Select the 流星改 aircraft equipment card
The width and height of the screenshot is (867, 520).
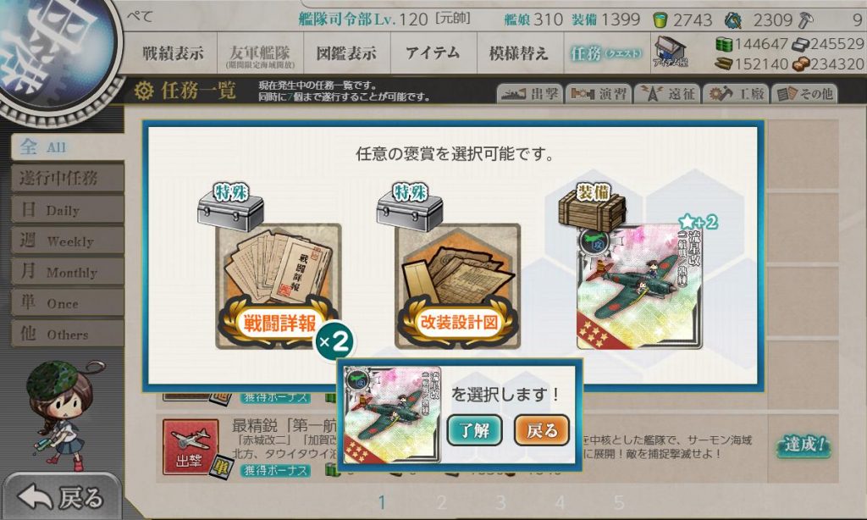(x=639, y=286)
